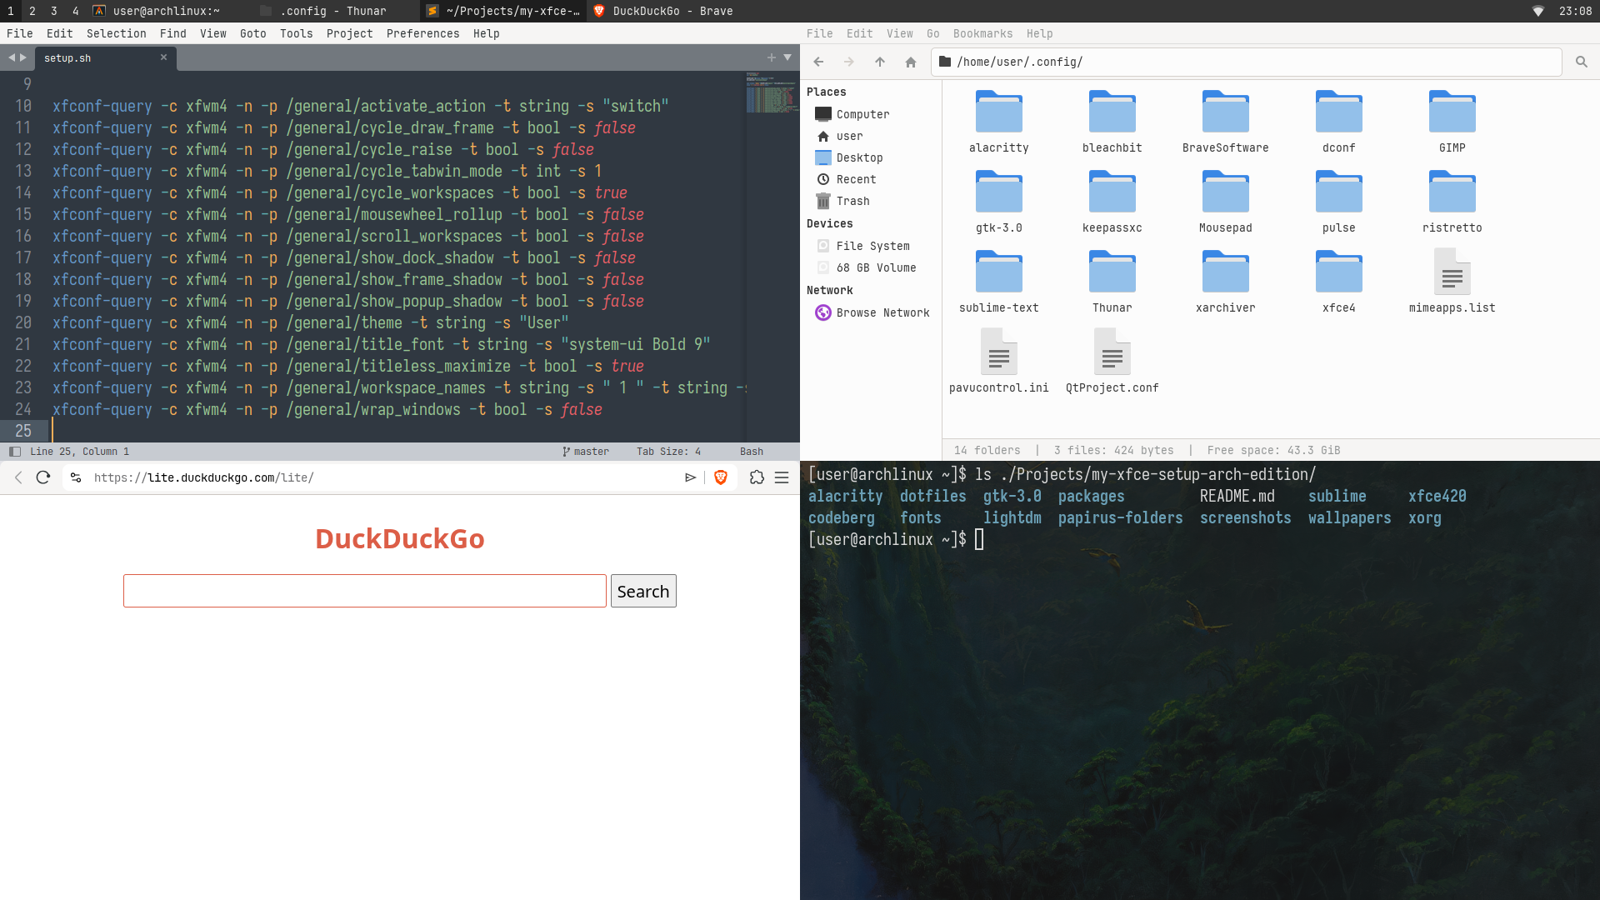Click the Sublime minimap
1600x900 pixels.
point(772,93)
